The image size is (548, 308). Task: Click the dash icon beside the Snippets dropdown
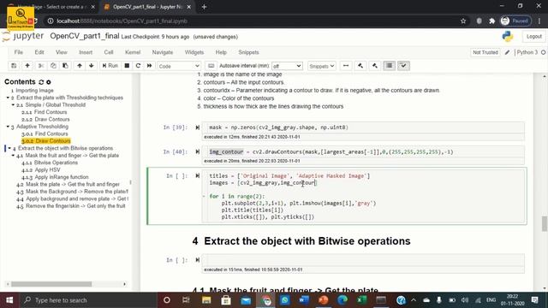pos(346,66)
